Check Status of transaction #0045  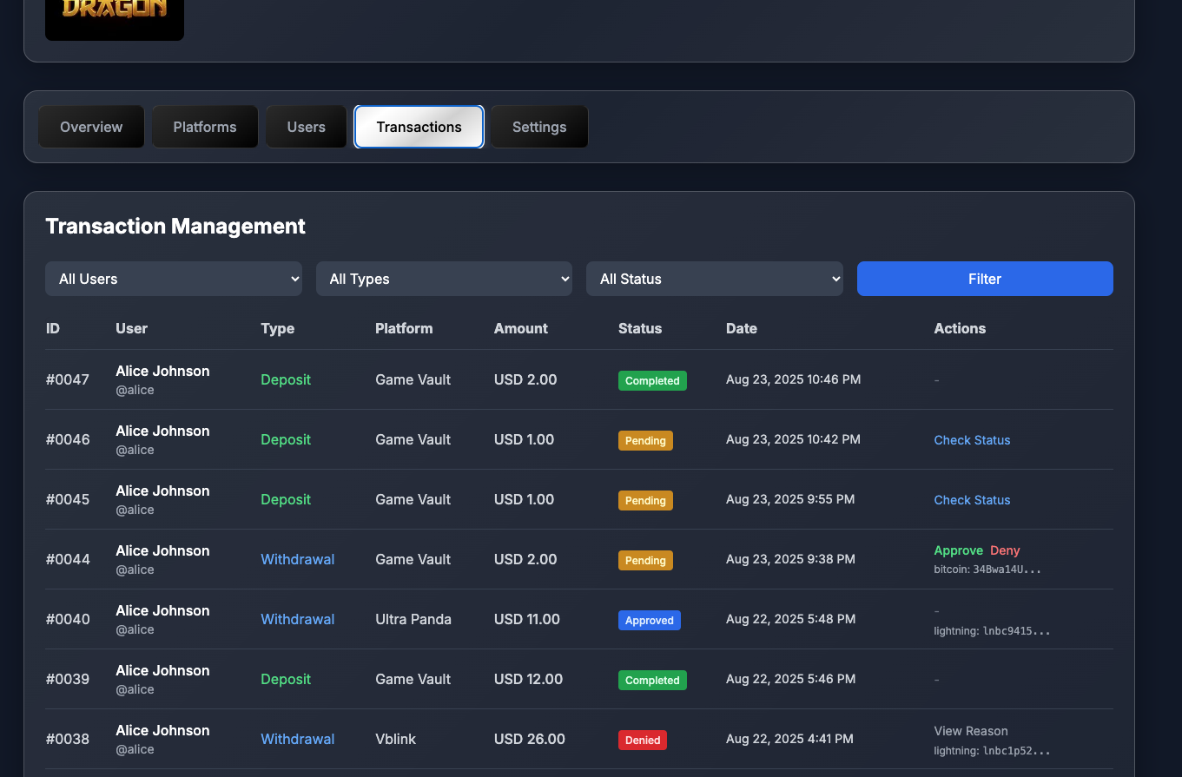971,500
